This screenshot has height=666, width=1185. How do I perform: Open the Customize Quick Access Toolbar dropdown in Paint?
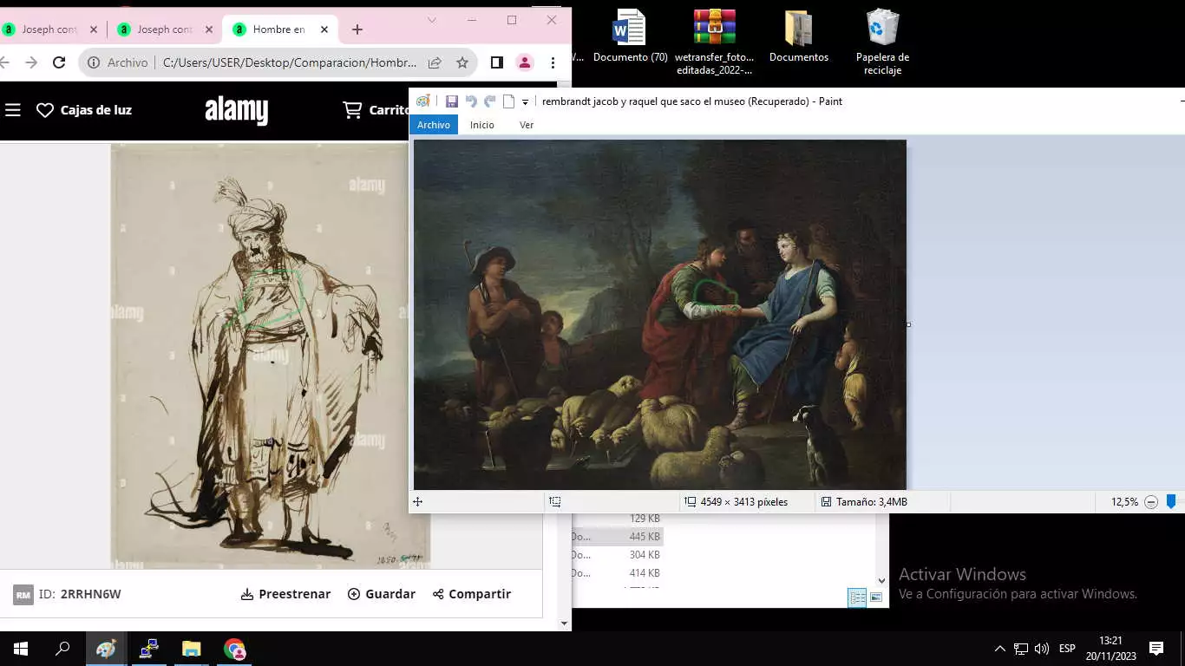pos(525,102)
